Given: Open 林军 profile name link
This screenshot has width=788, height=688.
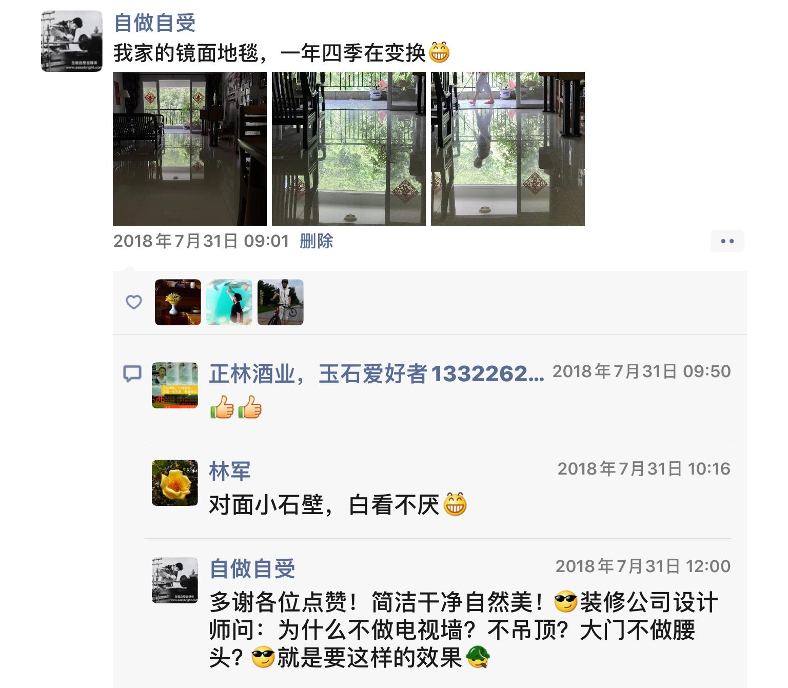Looking at the screenshot, I should coord(230,470).
